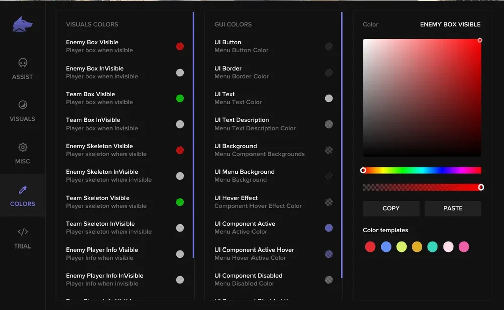Select the blue color template swatch
This screenshot has width=504, height=310.
386,246
